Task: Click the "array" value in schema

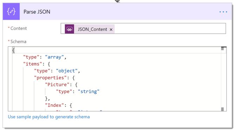Action: click(x=54, y=57)
